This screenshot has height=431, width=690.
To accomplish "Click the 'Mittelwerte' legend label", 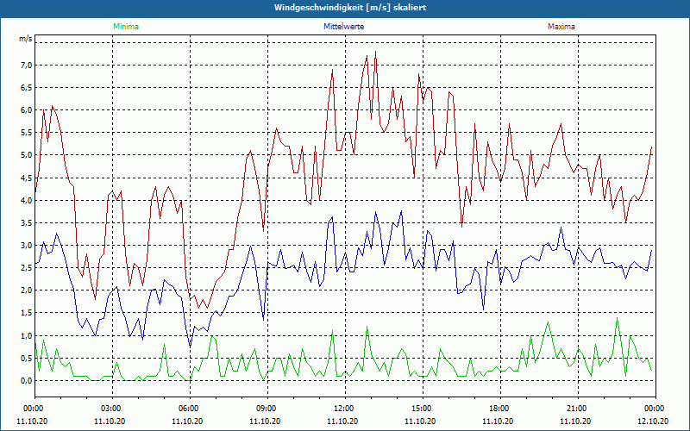I will click(x=343, y=27).
